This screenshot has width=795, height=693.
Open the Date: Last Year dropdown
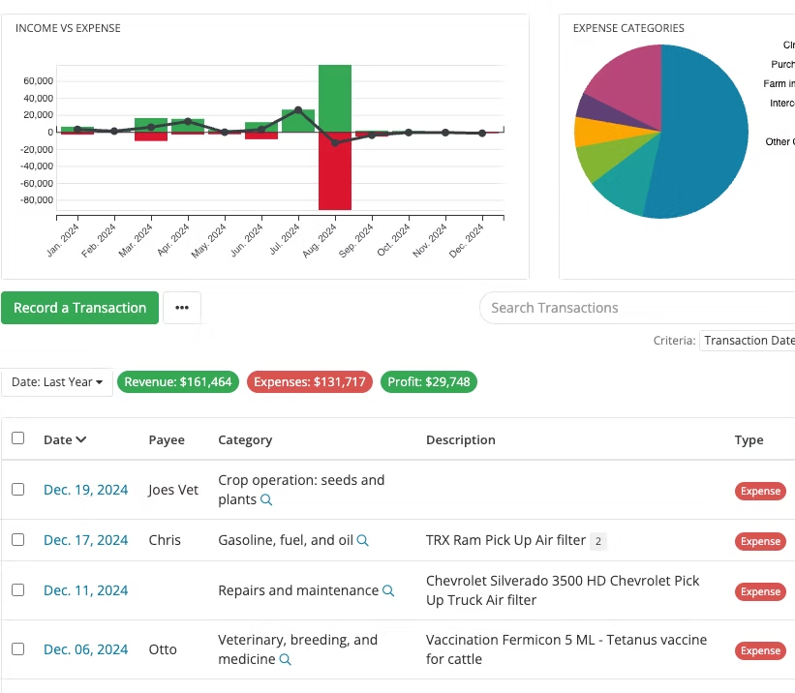pos(57,382)
